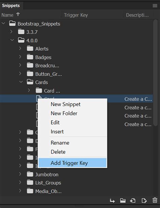Select the List_Groups folder item
The image size is (160, 208).
point(48,183)
